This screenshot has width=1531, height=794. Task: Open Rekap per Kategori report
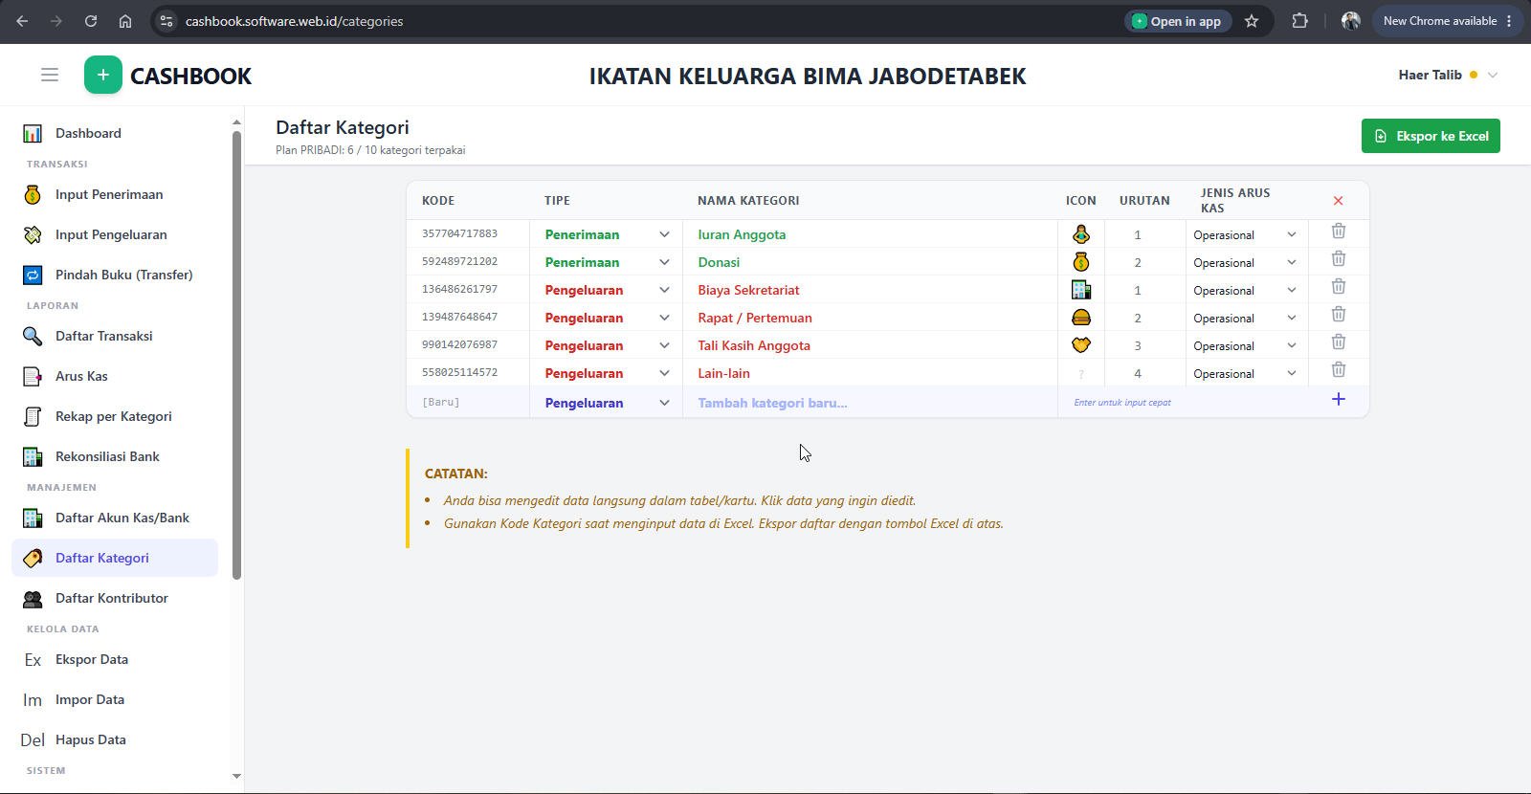tap(115, 416)
